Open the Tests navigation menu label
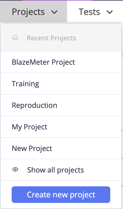 pos(89,12)
